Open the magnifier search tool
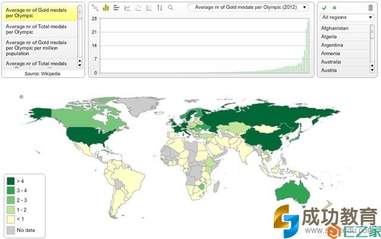 pos(171,8)
